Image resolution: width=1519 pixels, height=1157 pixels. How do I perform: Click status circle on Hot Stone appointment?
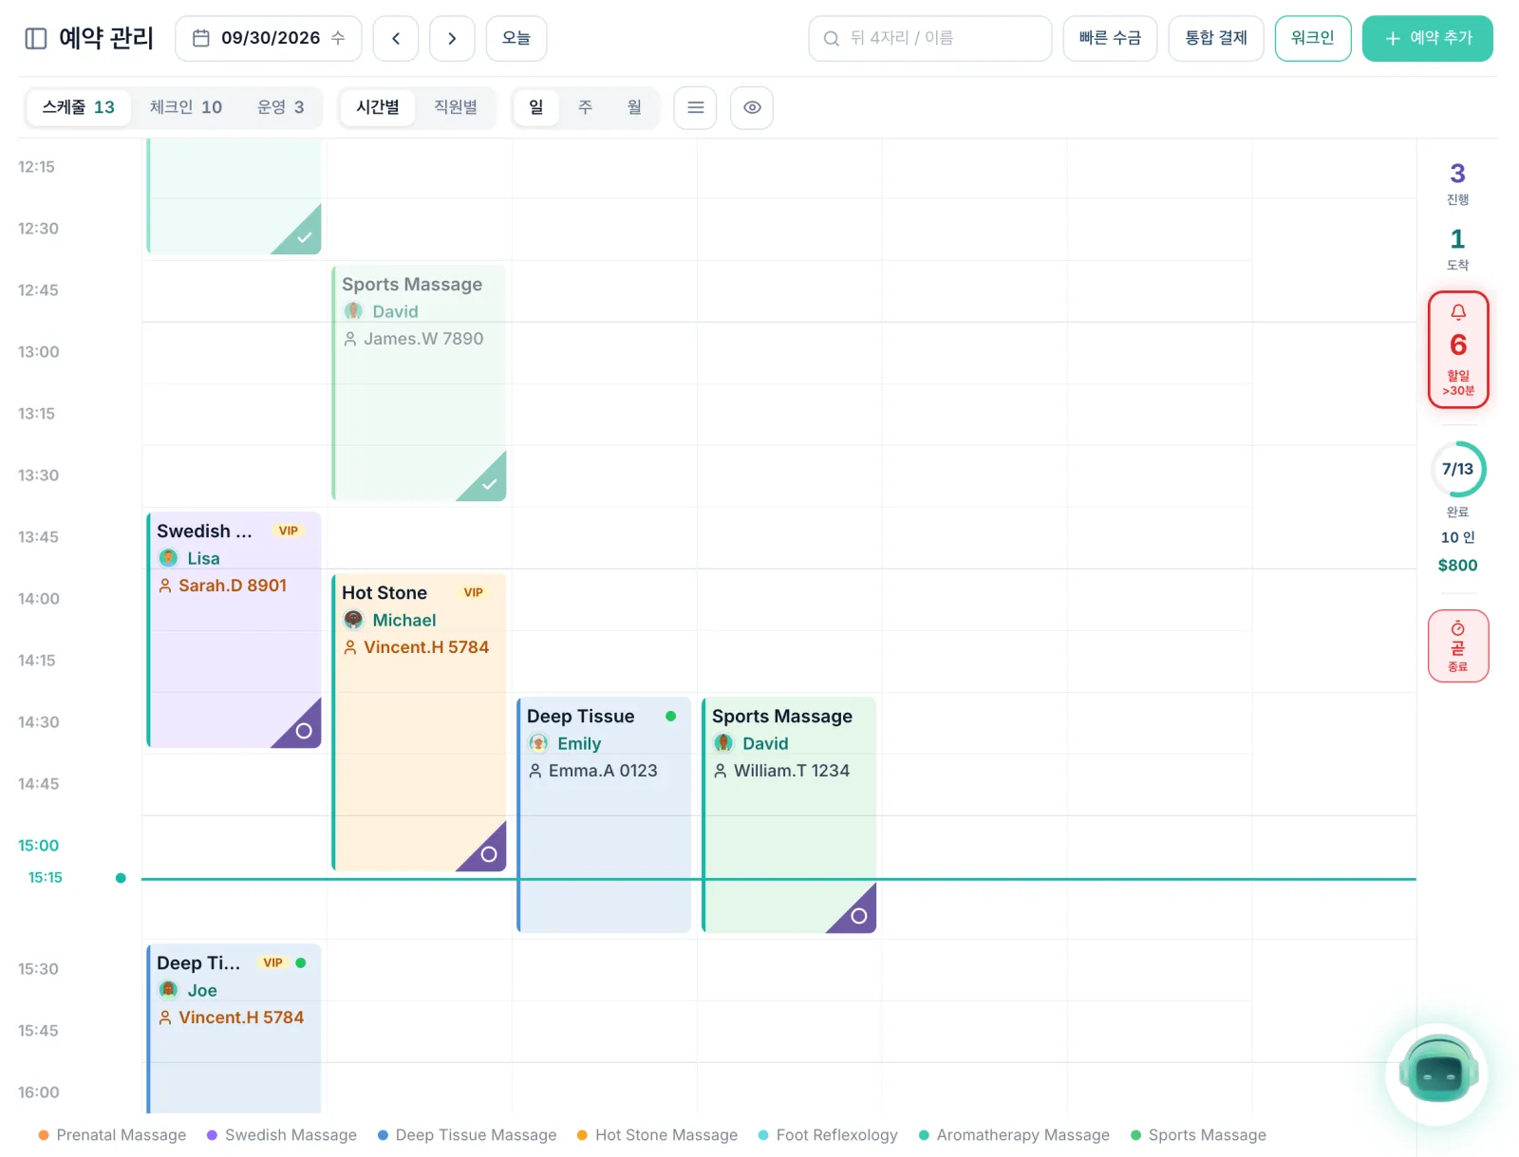tap(489, 854)
